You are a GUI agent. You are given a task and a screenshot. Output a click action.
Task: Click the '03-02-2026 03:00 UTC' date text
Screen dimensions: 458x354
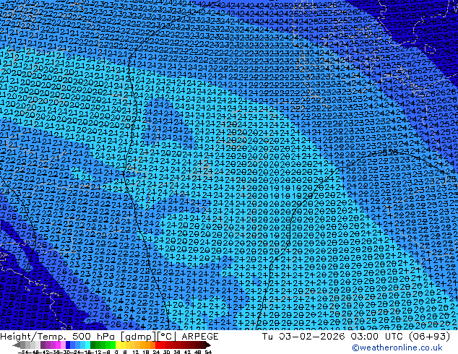[341, 336]
